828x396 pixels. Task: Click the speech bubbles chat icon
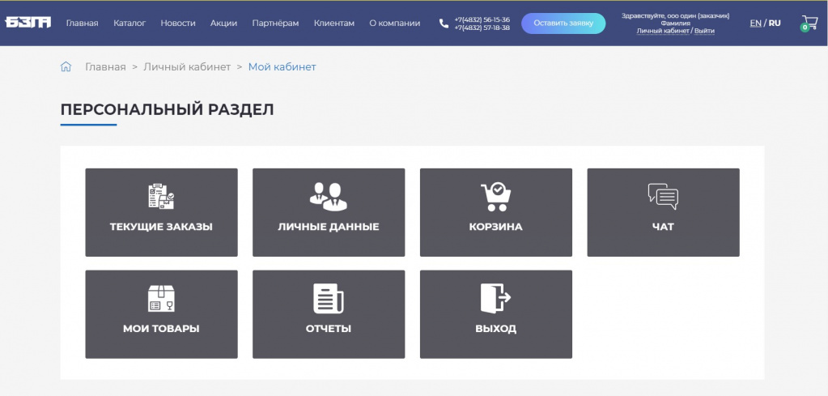pos(663,196)
